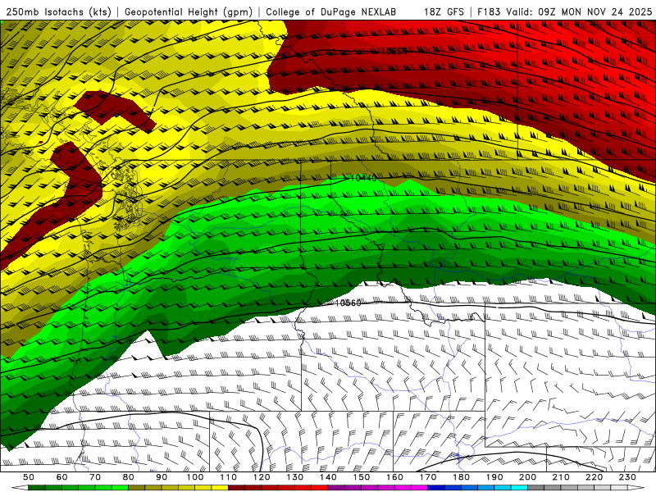Pick the cyan swatch just left of 200
656x492 pixels.
[519, 488]
